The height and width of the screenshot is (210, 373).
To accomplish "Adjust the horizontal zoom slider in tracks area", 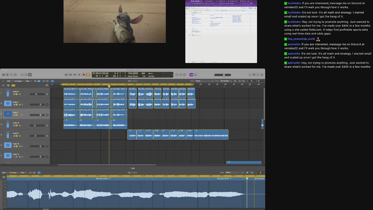I will coord(258,81).
